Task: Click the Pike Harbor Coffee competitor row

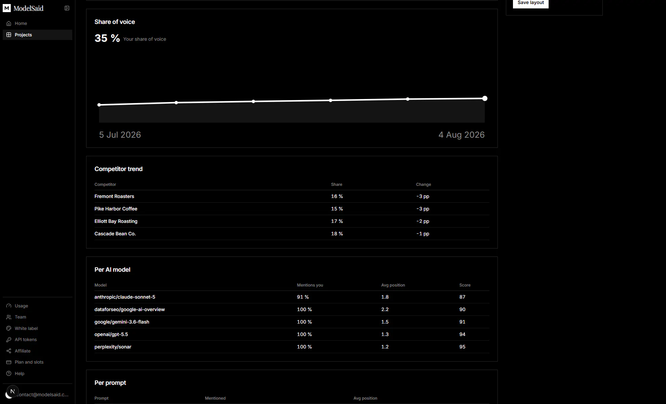Action: (292, 209)
